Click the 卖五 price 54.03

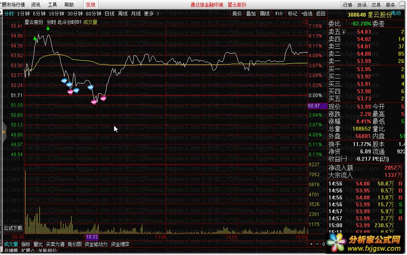click(364, 32)
